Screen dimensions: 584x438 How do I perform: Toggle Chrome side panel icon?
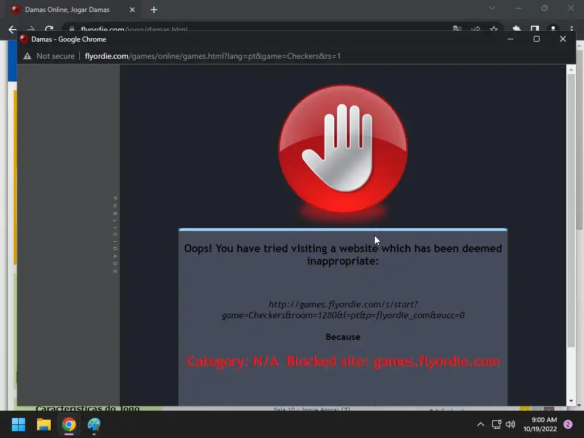[x=535, y=29]
